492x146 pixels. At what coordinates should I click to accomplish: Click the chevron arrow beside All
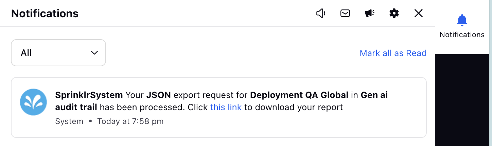(94, 53)
